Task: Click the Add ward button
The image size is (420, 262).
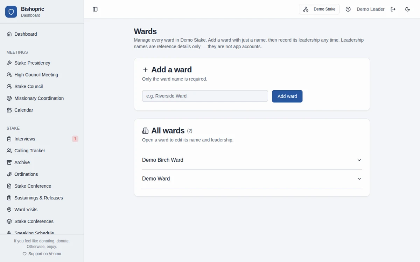Action: pos(287,96)
